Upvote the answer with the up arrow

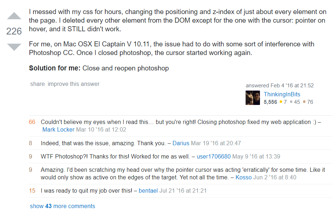click(x=14, y=16)
